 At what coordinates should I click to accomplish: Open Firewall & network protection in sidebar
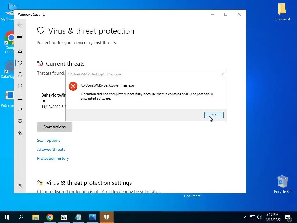click(x=20, y=86)
